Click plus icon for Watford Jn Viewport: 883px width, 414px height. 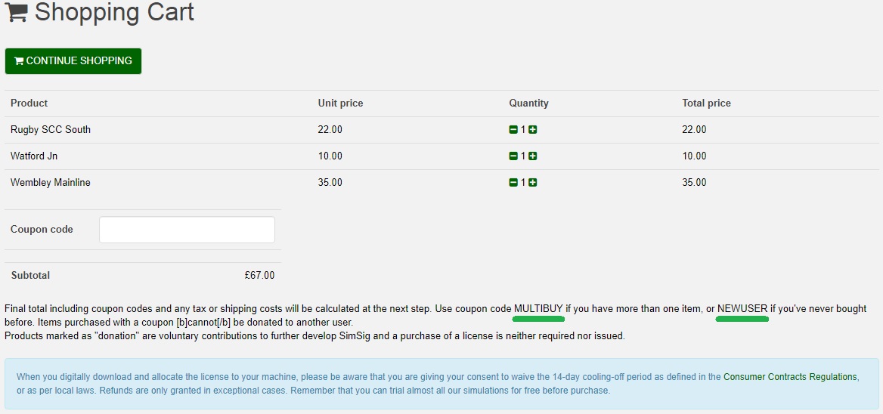point(533,156)
